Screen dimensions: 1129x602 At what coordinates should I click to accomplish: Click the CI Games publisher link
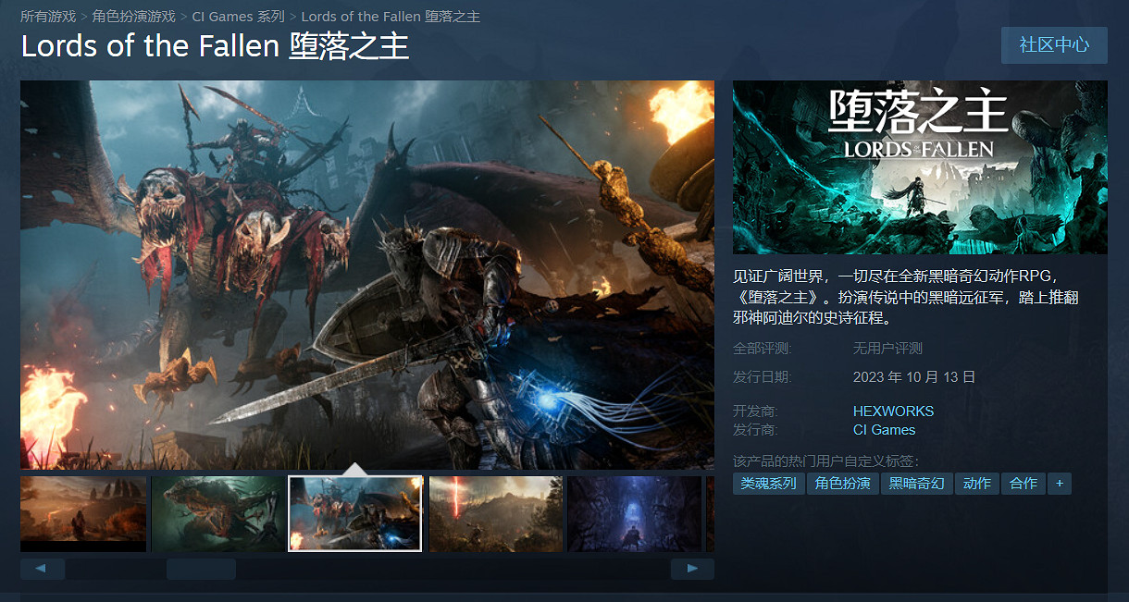tap(884, 430)
